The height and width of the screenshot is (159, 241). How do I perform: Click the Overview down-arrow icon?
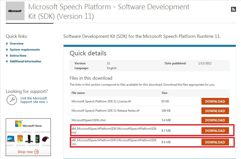click(x=7, y=44)
